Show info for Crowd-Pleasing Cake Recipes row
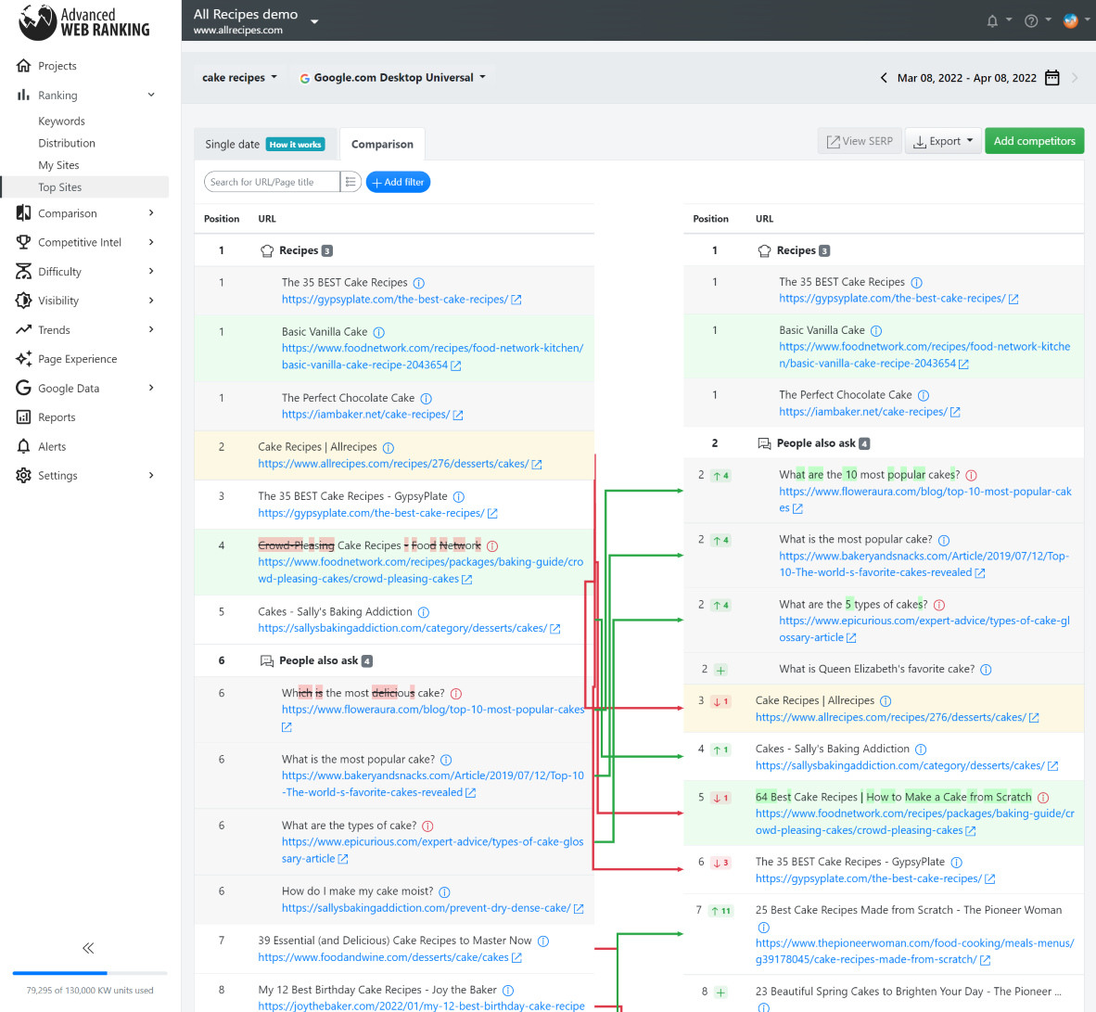1096x1012 pixels. (x=492, y=546)
